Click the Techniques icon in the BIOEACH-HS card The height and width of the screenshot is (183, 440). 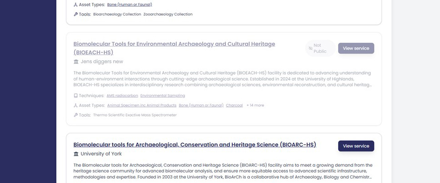76,96
